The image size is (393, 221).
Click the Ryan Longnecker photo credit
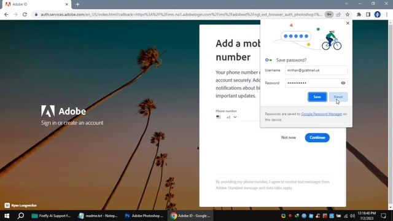click(21, 206)
